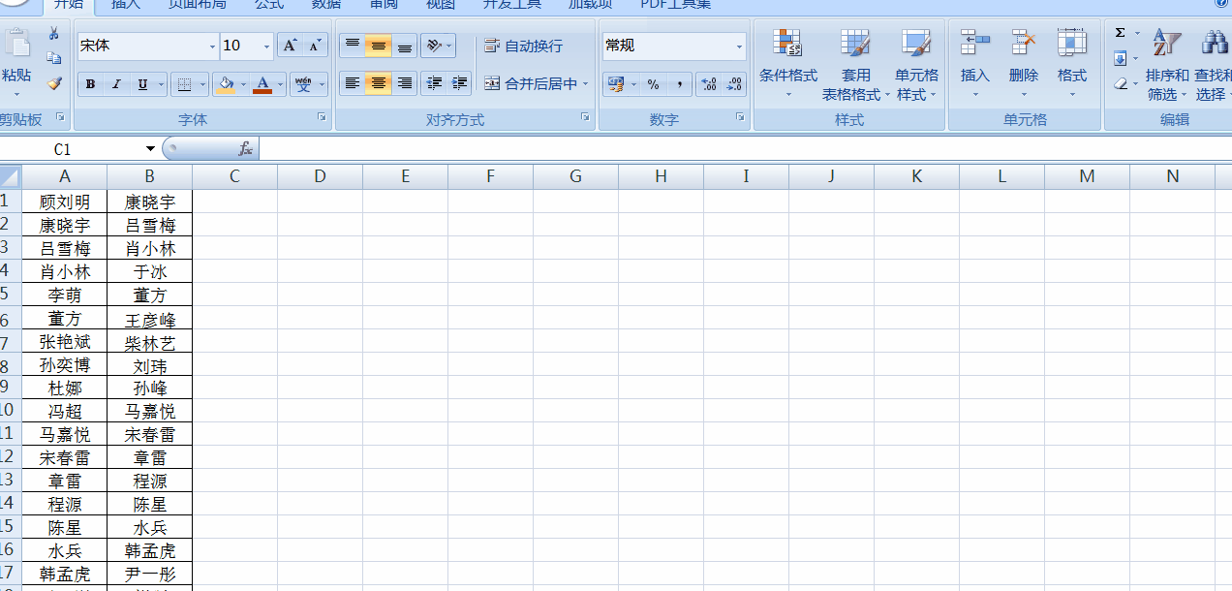Click the Cut scissors icon

[x=53, y=35]
